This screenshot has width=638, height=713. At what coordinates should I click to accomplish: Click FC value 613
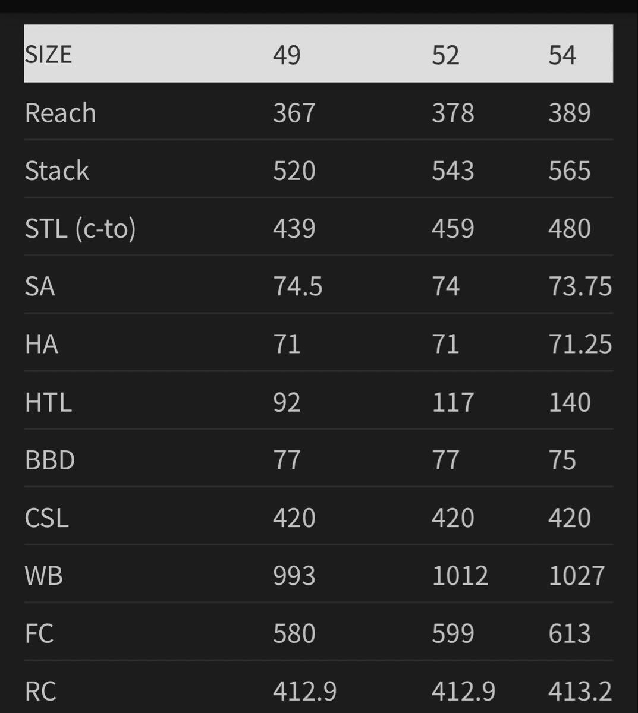pos(569,633)
